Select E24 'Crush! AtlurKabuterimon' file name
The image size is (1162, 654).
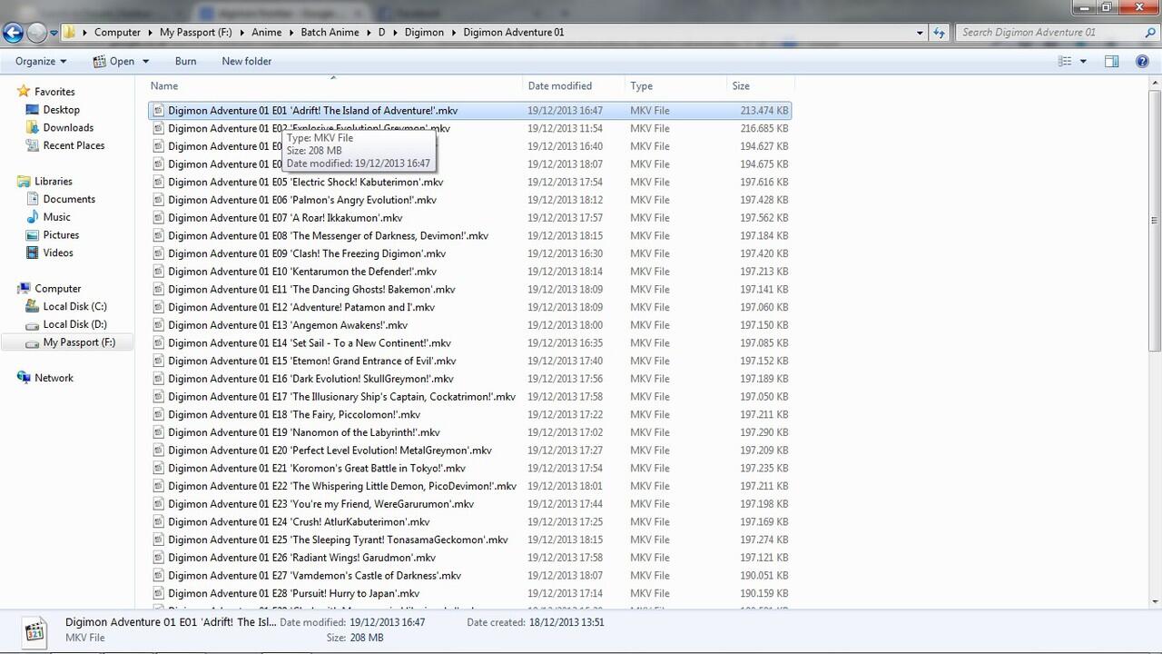300,522
